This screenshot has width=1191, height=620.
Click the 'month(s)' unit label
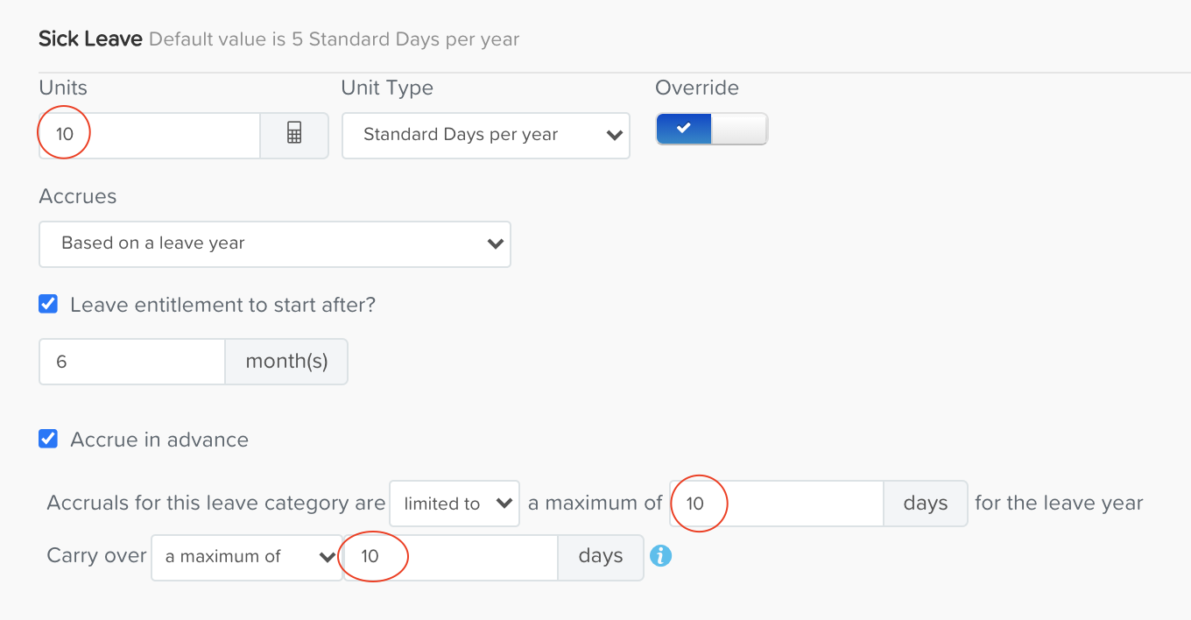(x=287, y=362)
